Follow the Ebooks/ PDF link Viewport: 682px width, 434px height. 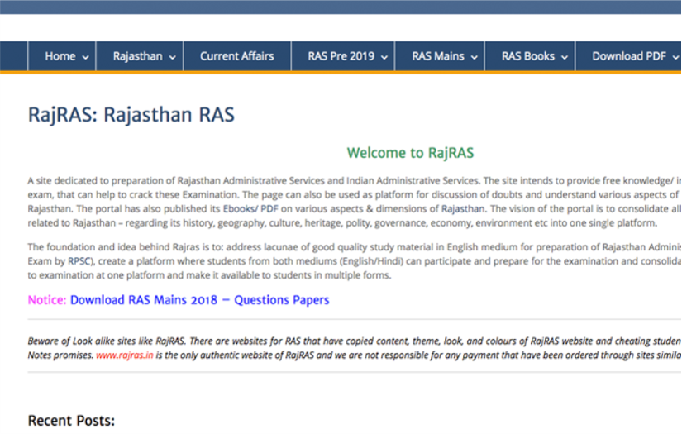250,209
